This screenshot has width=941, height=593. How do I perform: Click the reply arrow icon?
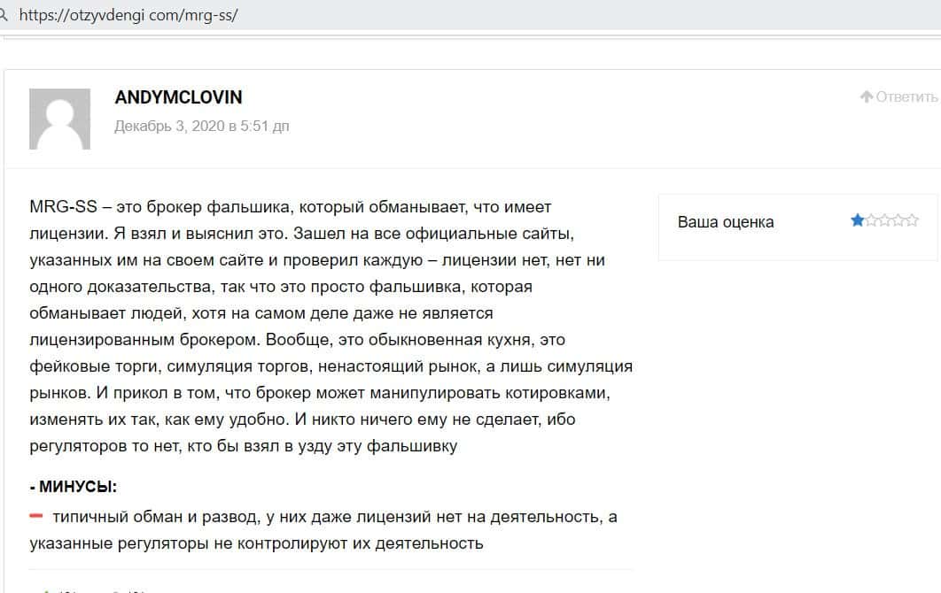tap(867, 97)
